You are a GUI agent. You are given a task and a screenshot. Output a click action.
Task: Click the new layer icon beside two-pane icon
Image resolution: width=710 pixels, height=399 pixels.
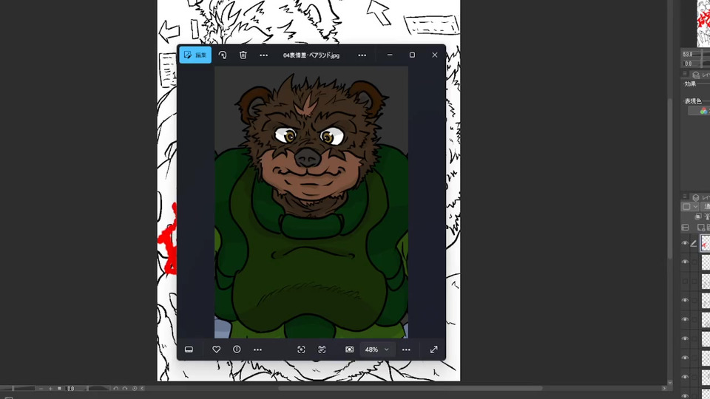(x=701, y=227)
